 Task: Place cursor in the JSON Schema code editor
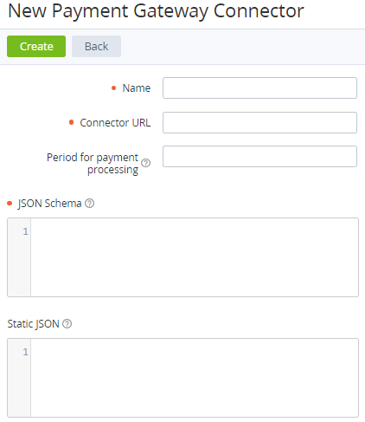point(195,257)
